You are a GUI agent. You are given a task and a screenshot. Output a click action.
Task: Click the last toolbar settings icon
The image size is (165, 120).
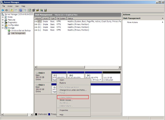45,10
